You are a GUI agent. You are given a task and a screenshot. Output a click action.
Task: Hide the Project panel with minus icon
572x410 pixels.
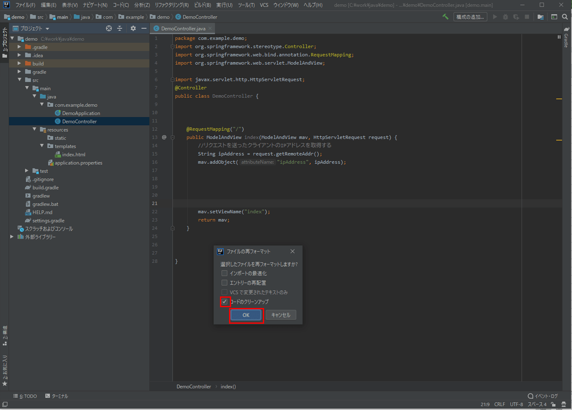point(144,28)
